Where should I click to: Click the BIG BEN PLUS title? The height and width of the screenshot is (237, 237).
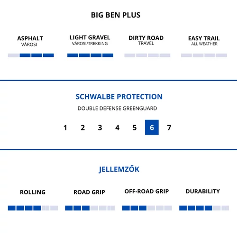tap(116, 15)
